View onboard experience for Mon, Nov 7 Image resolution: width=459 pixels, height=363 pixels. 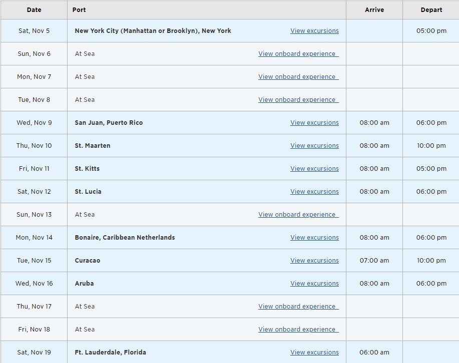pyautogui.click(x=298, y=76)
